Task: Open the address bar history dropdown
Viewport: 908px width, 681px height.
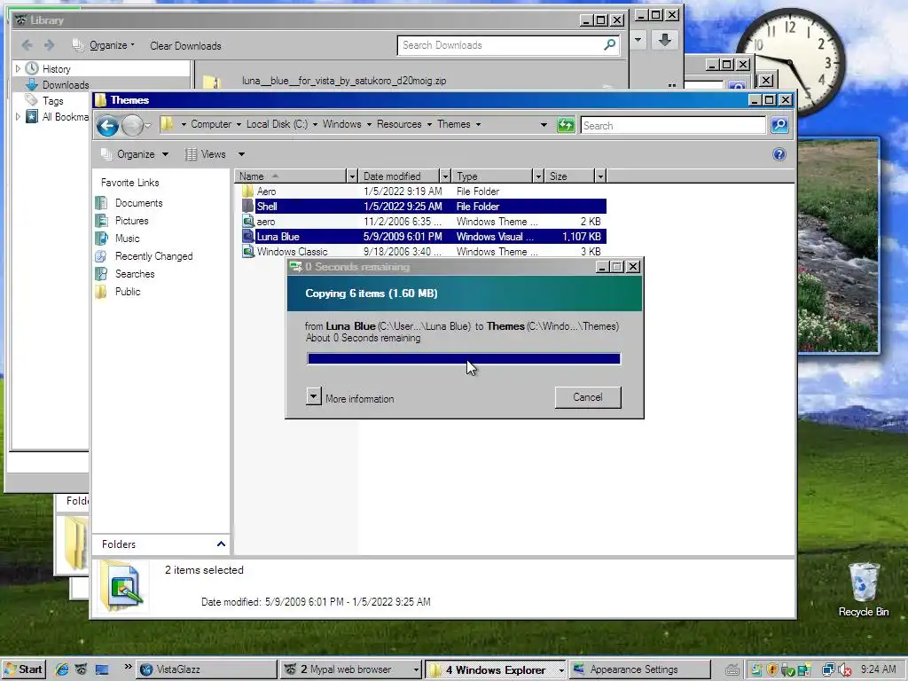Action: [544, 124]
